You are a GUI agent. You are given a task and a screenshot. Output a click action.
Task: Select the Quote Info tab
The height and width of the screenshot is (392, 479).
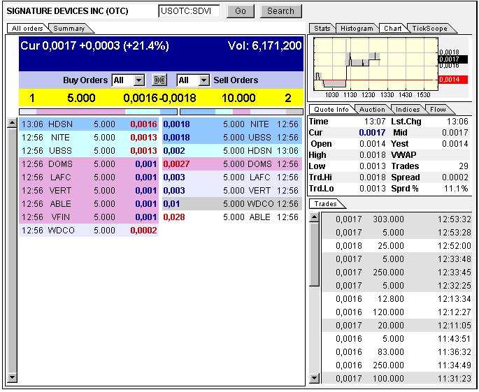point(331,109)
